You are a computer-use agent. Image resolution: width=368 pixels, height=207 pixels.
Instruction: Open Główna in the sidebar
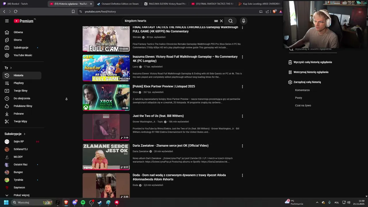coord(22,32)
